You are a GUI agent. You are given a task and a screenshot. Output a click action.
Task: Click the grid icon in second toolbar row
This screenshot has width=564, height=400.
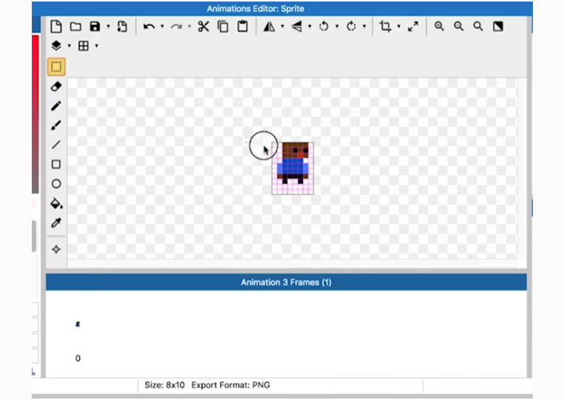click(x=84, y=46)
